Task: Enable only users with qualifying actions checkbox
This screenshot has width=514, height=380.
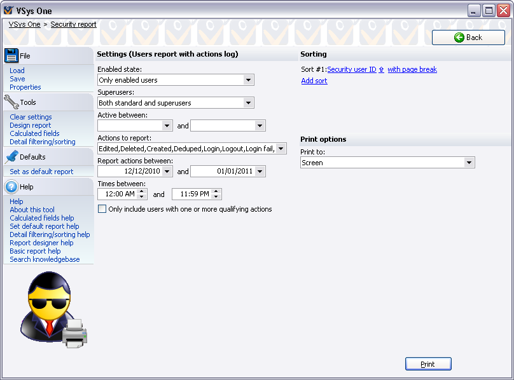Action: click(102, 209)
